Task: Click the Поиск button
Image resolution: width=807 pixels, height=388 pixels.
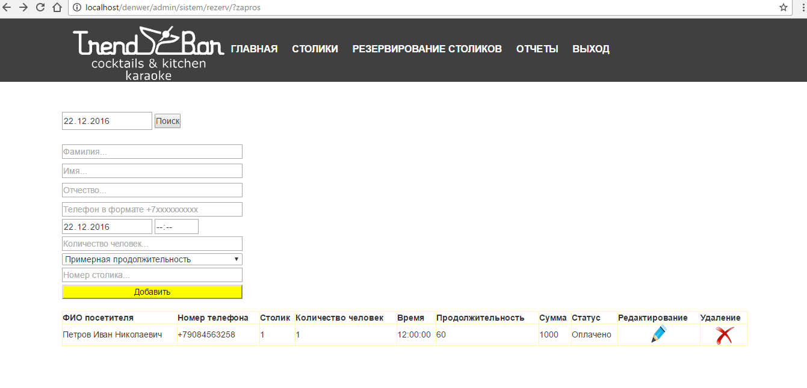Action: [167, 121]
